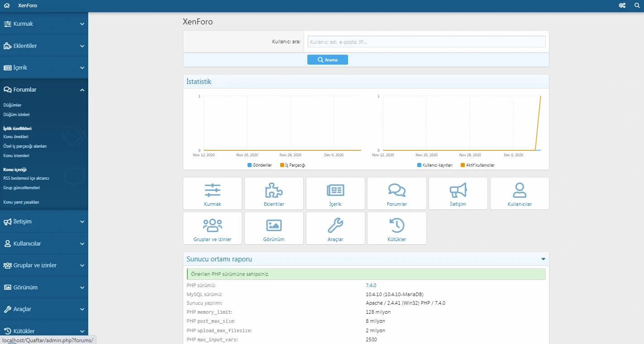Click the İletişim megaphone icon in sidebar
Viewport: 644px width, 344px height.
click(x=8, y=222)
